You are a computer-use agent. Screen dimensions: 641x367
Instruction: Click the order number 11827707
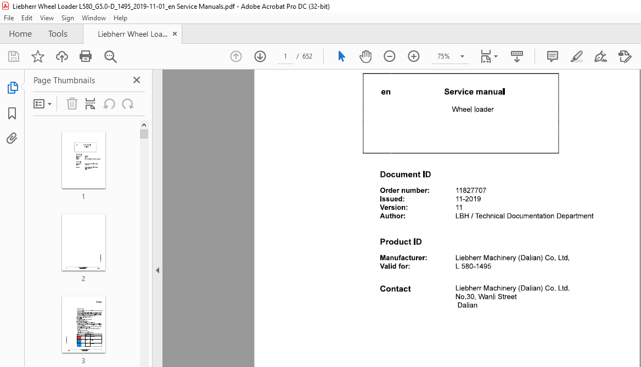[470, 190]
